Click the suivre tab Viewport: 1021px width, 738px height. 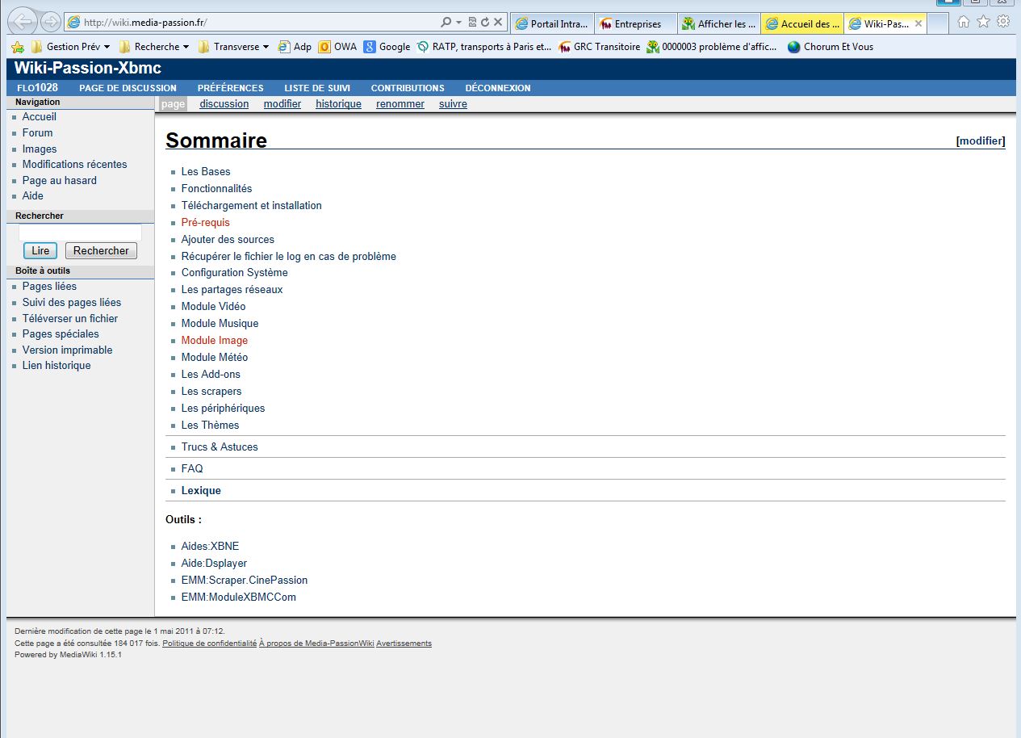(x=453, y=103)
